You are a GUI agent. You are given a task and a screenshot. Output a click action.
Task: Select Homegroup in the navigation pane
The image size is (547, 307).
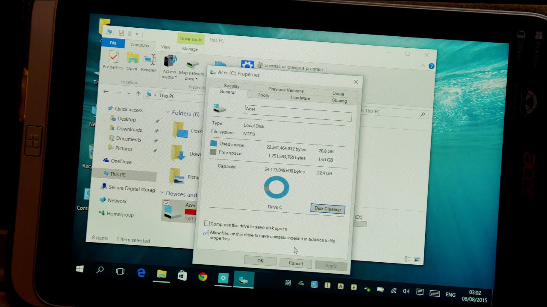coord(120,214)
